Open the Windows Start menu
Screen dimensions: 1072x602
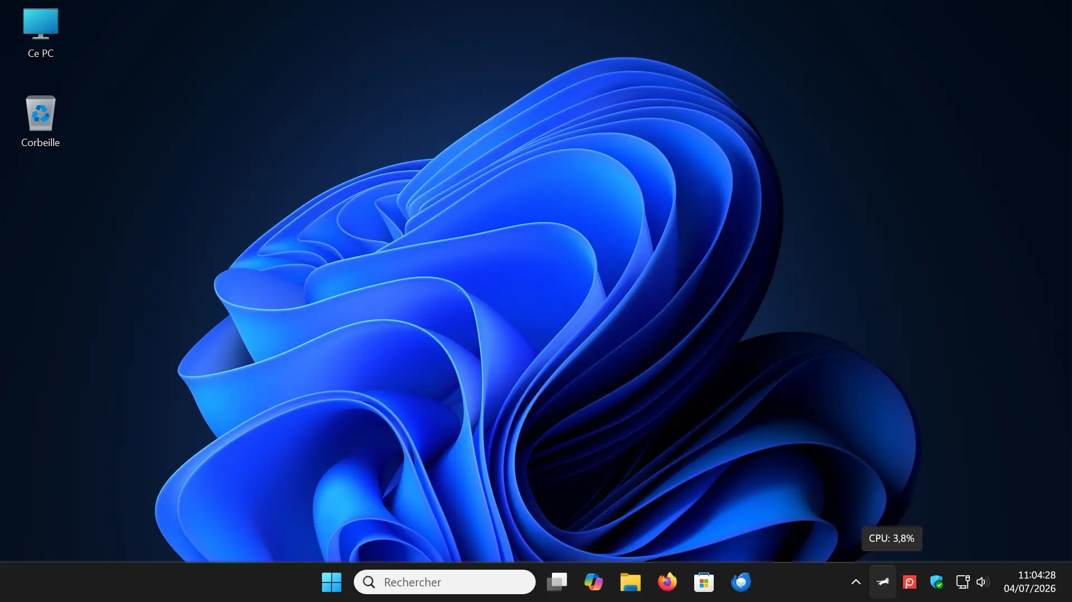pos(331,582)
